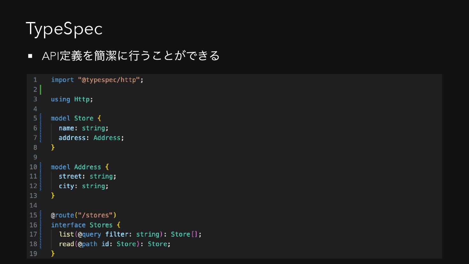Click the "Address" type on line 7
Screen dimensions: 469x264
tap(107, 138)
